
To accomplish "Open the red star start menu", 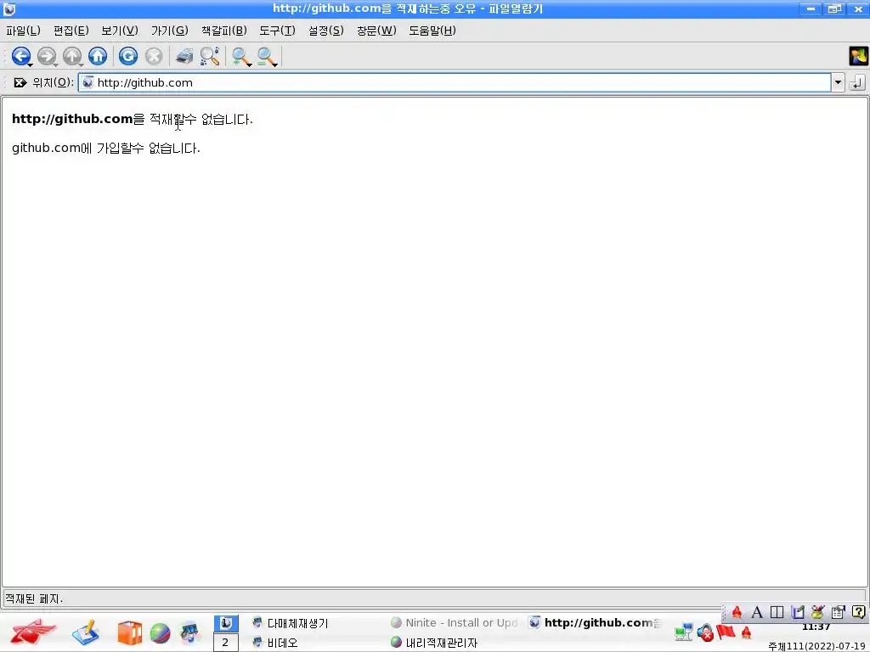I will coord(33,632).
